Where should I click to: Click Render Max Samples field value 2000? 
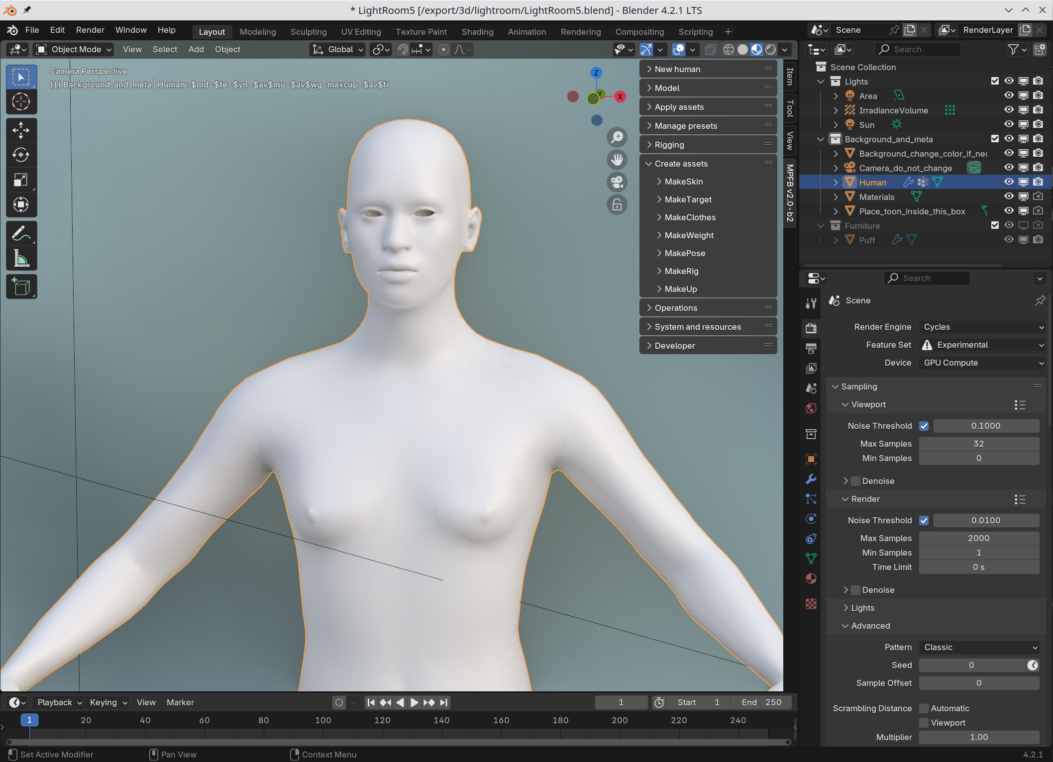[x=979, y=538]
